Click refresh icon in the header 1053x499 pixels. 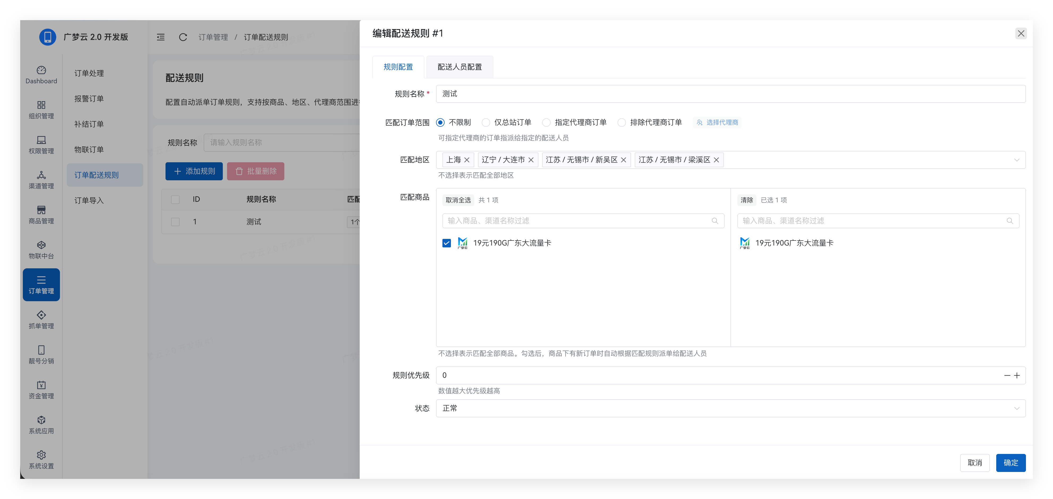click(x=183, y=37)
